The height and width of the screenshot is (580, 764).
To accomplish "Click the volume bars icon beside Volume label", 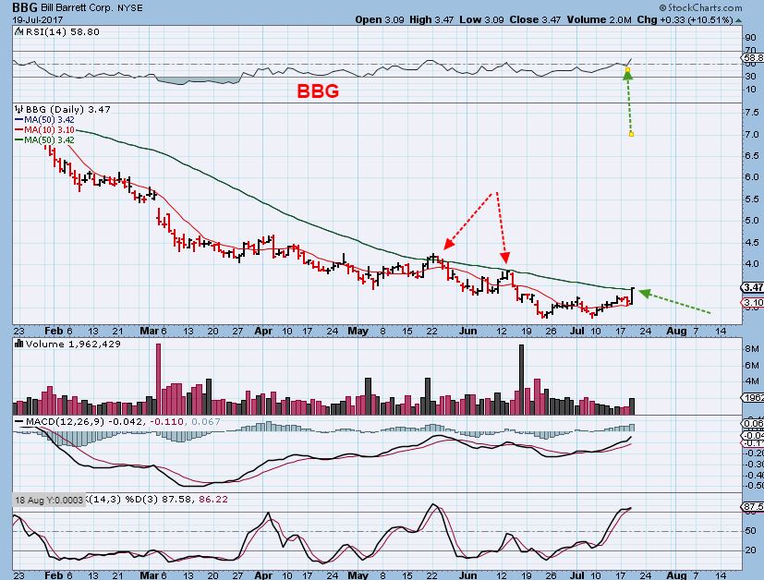I will (19, 344).
